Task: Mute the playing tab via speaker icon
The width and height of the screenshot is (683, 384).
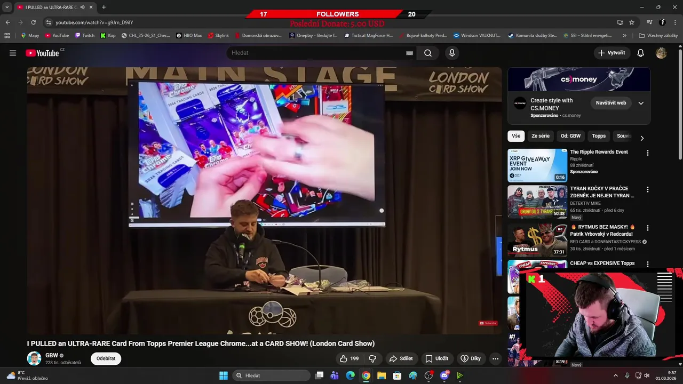Action: point(82,7)
